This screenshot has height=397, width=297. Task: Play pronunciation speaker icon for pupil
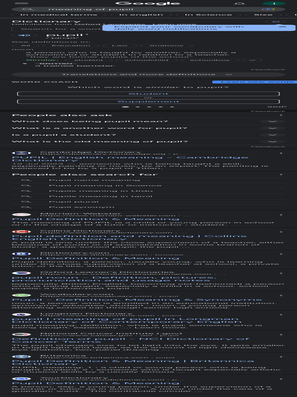pyautogui.click(x=24, y=35)
